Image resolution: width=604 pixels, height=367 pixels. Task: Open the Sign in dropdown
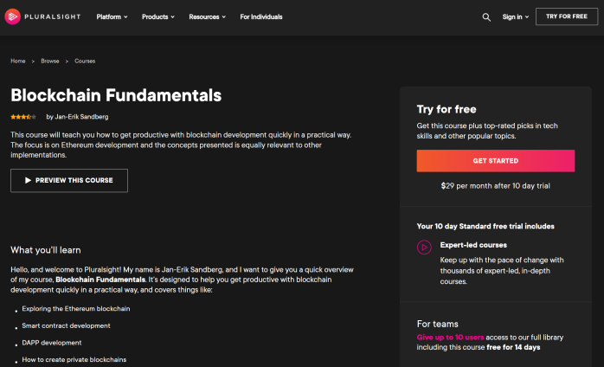(516, 17)
